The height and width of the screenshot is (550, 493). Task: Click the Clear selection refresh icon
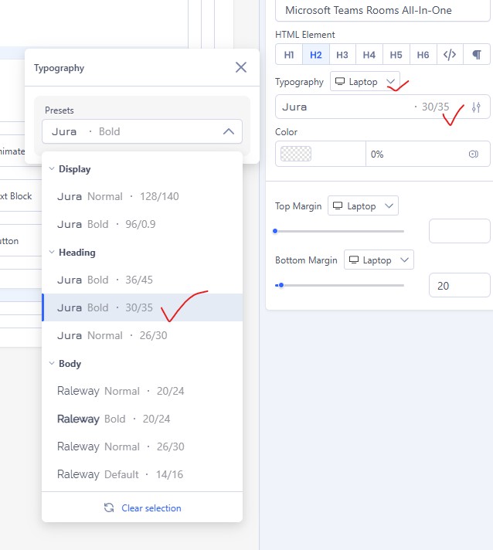click(109, 508)
